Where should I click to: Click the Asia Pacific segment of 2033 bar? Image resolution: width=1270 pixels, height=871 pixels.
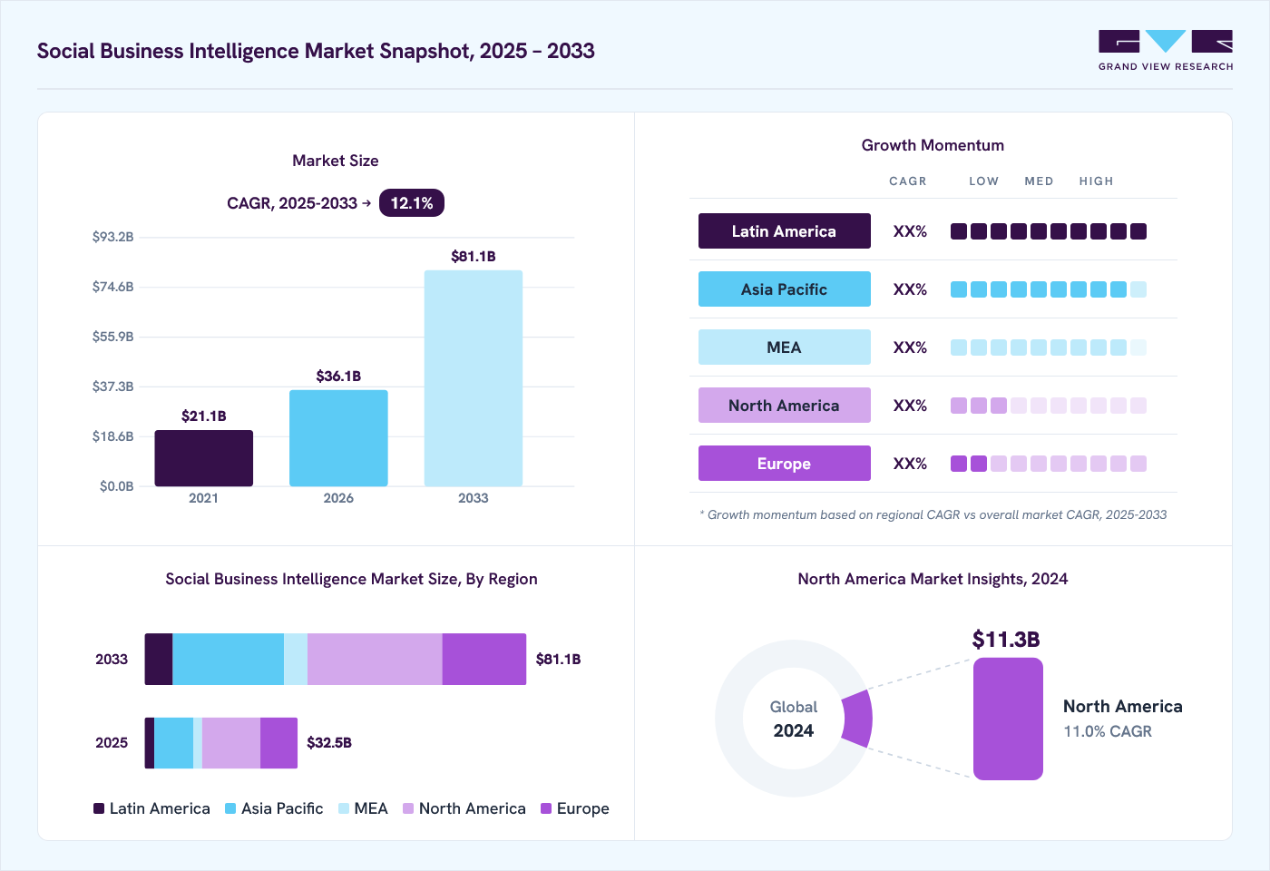point(228,659)
